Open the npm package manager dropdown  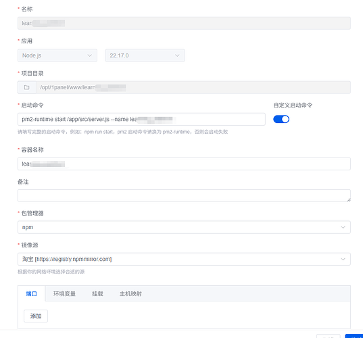point(184,227)
